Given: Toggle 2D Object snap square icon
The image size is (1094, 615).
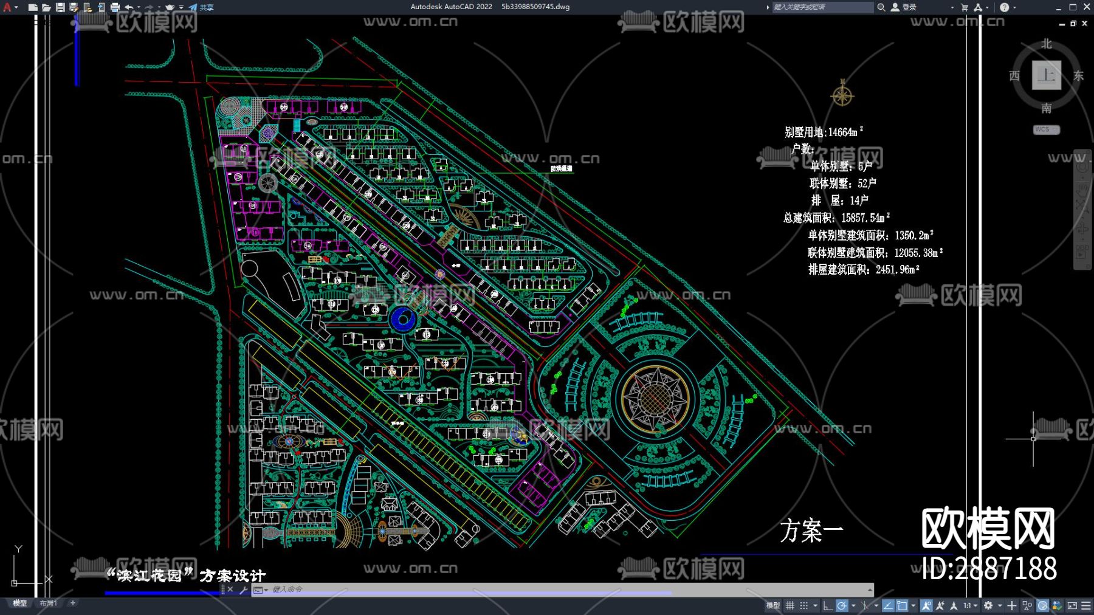Looking at the screenshot, I should 902,605.
